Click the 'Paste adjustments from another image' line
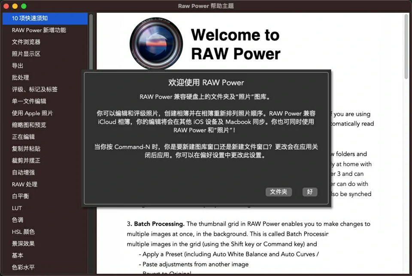Viewport: 412px width, 276px height. point(196,264)
